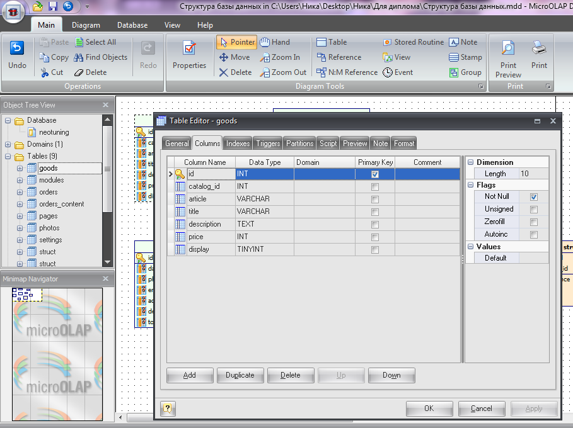Click the Minimap Navigator viewport thumbnail
The image size is (573, 428).
coord(27,295)
